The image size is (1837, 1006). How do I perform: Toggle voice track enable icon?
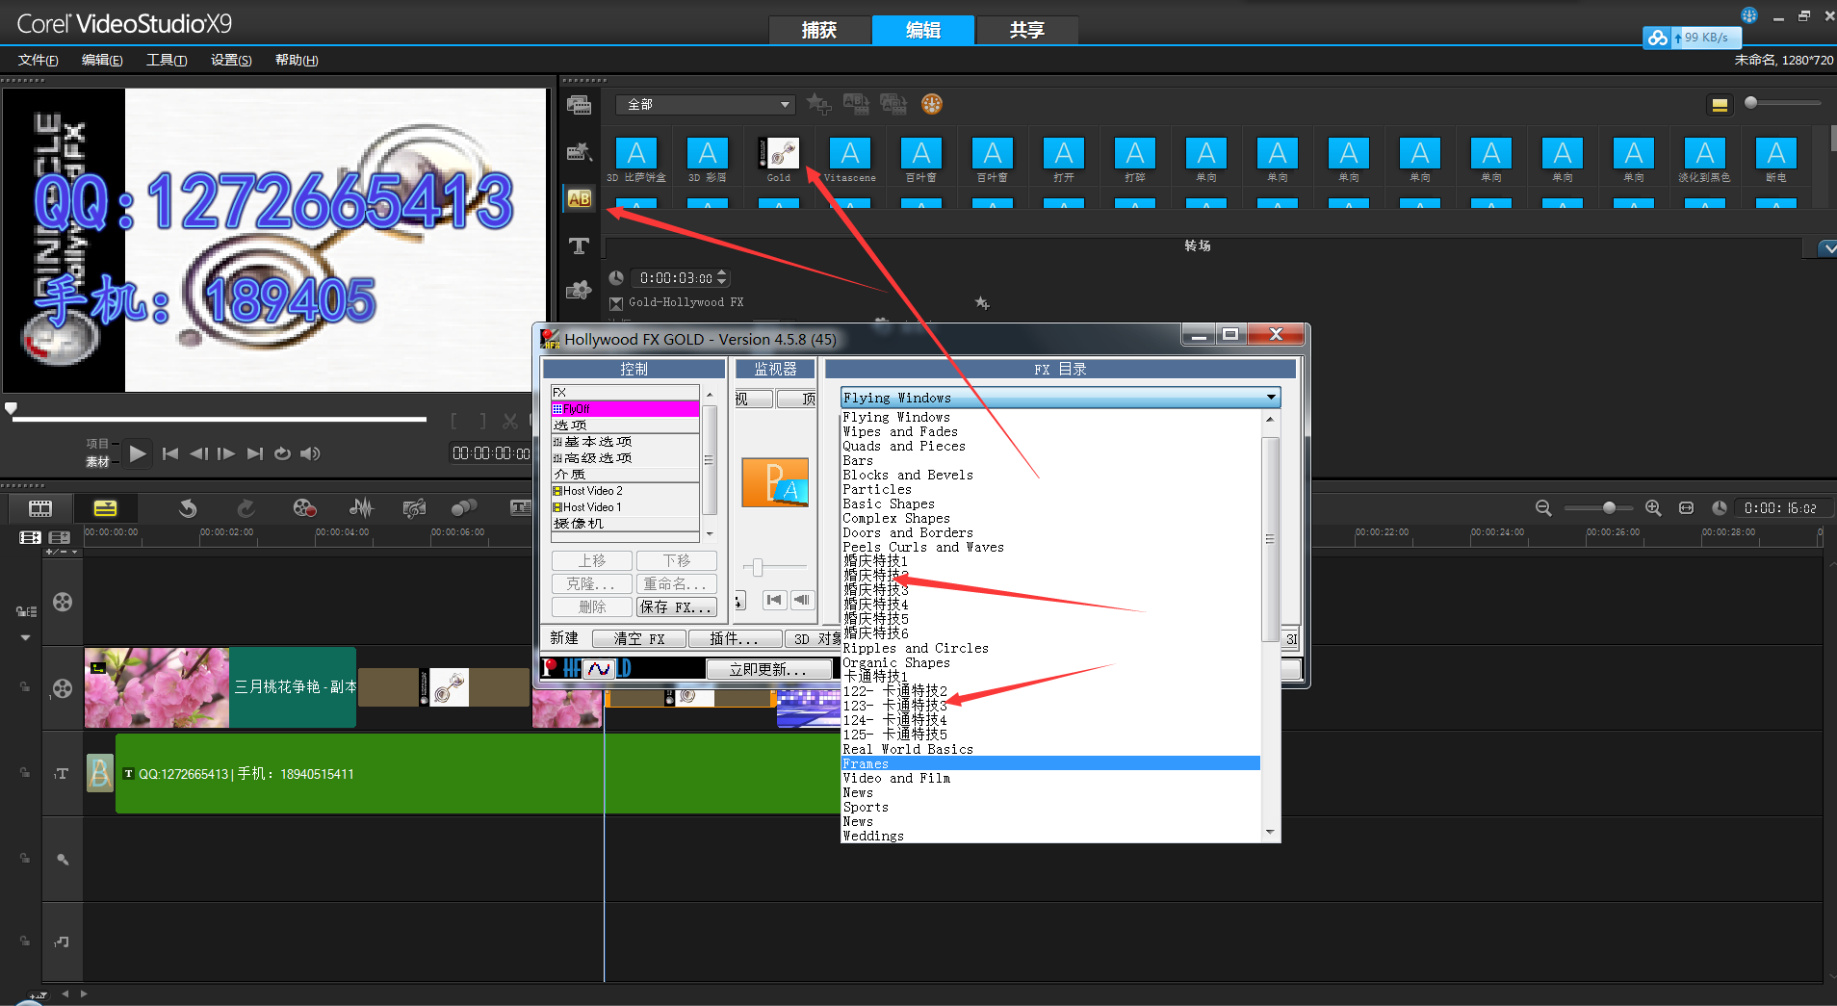tap(63, 859)
